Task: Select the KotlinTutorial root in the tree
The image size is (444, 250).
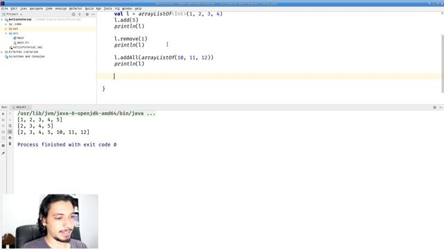Action: pyautogui.click(x=20, y=19)
